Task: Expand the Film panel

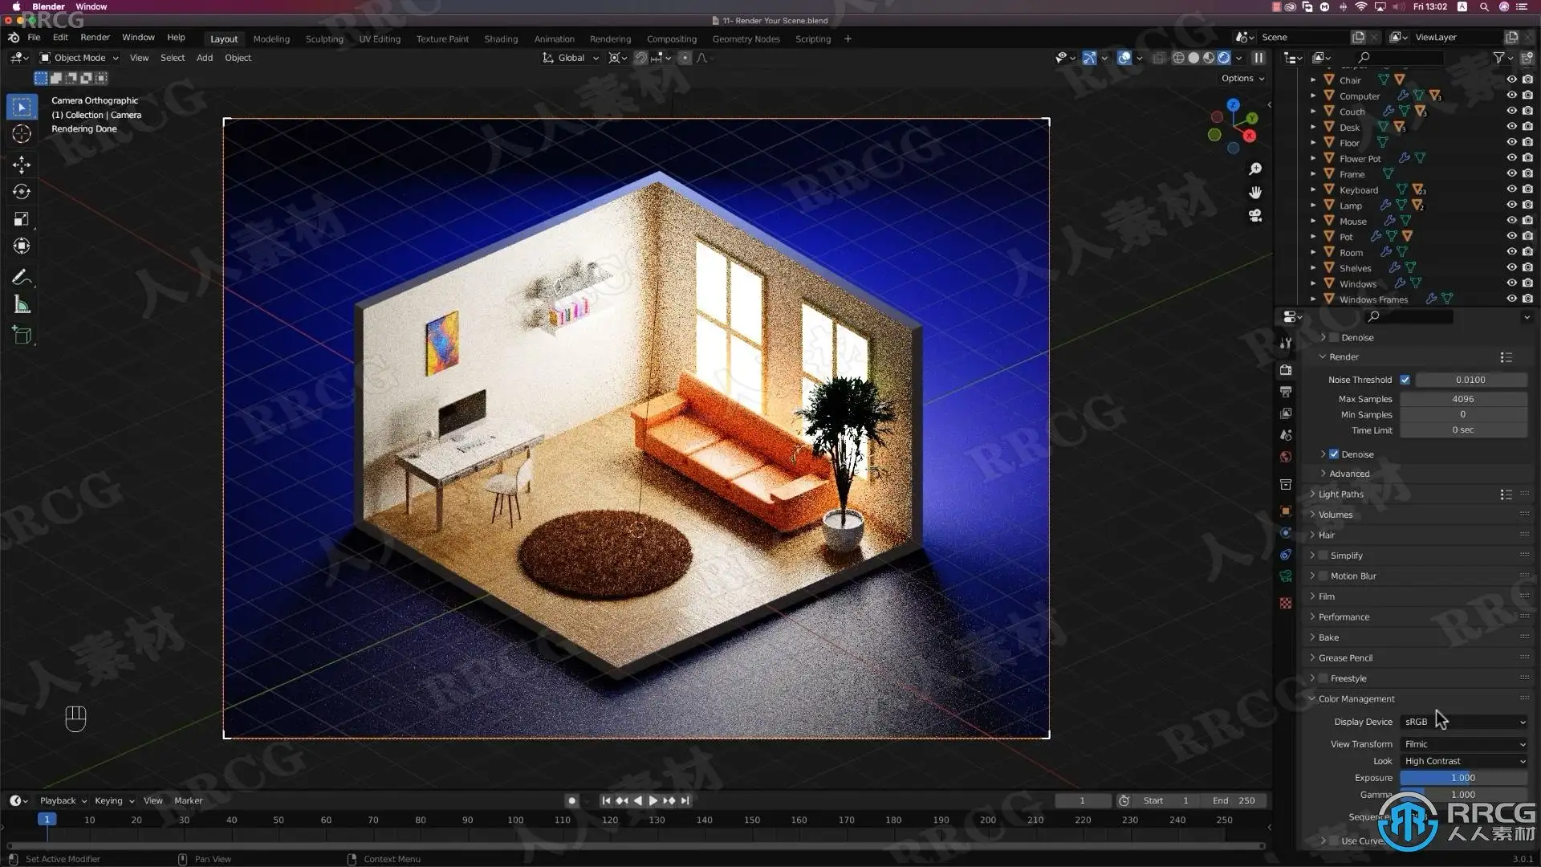Action: (x=1326, y=596)
